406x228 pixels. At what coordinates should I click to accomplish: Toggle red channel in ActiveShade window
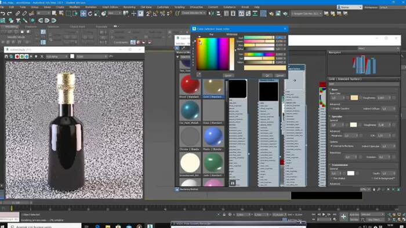(x=17, y=56)
